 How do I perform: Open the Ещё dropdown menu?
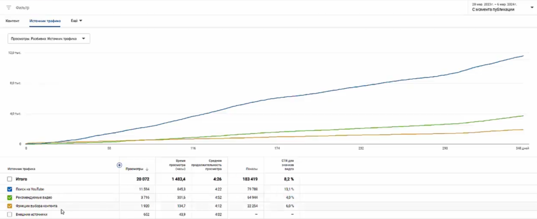coord(77,21)
